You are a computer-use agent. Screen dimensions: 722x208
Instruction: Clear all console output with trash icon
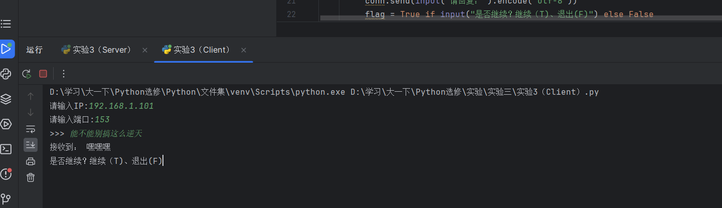tap(31, 177)
